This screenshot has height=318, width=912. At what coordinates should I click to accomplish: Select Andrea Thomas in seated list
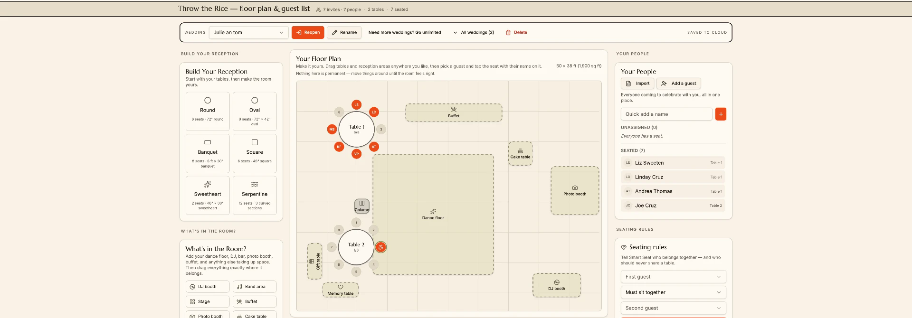pos(674,191)
